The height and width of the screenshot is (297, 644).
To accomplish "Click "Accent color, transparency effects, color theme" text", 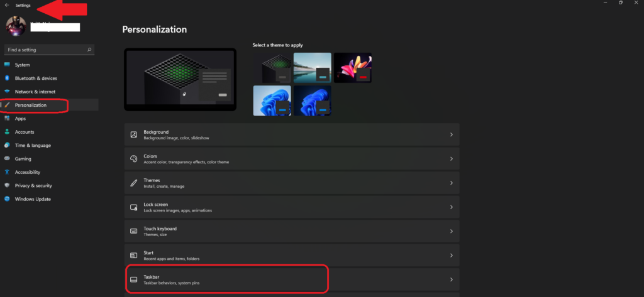I will coord(186,162).
